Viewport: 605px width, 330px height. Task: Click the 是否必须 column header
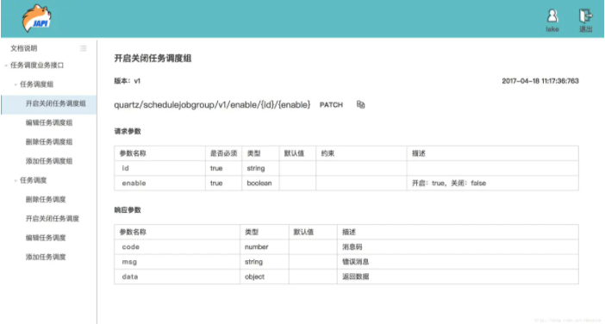(223, 153)
